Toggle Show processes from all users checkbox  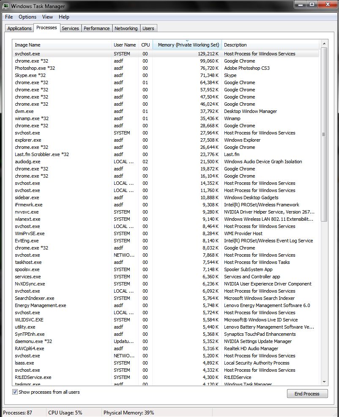(x=15, y=392)
